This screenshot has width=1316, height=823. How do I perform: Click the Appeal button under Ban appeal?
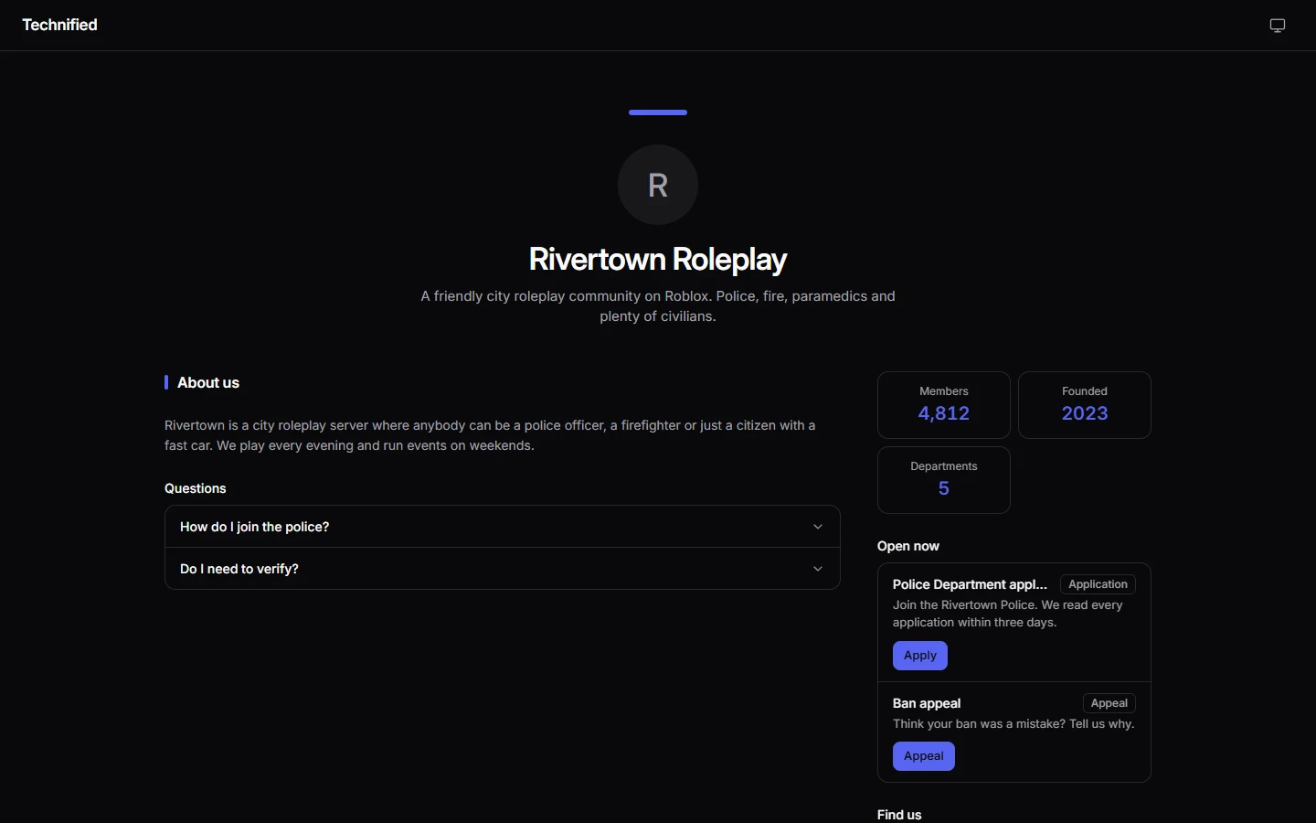924,756
